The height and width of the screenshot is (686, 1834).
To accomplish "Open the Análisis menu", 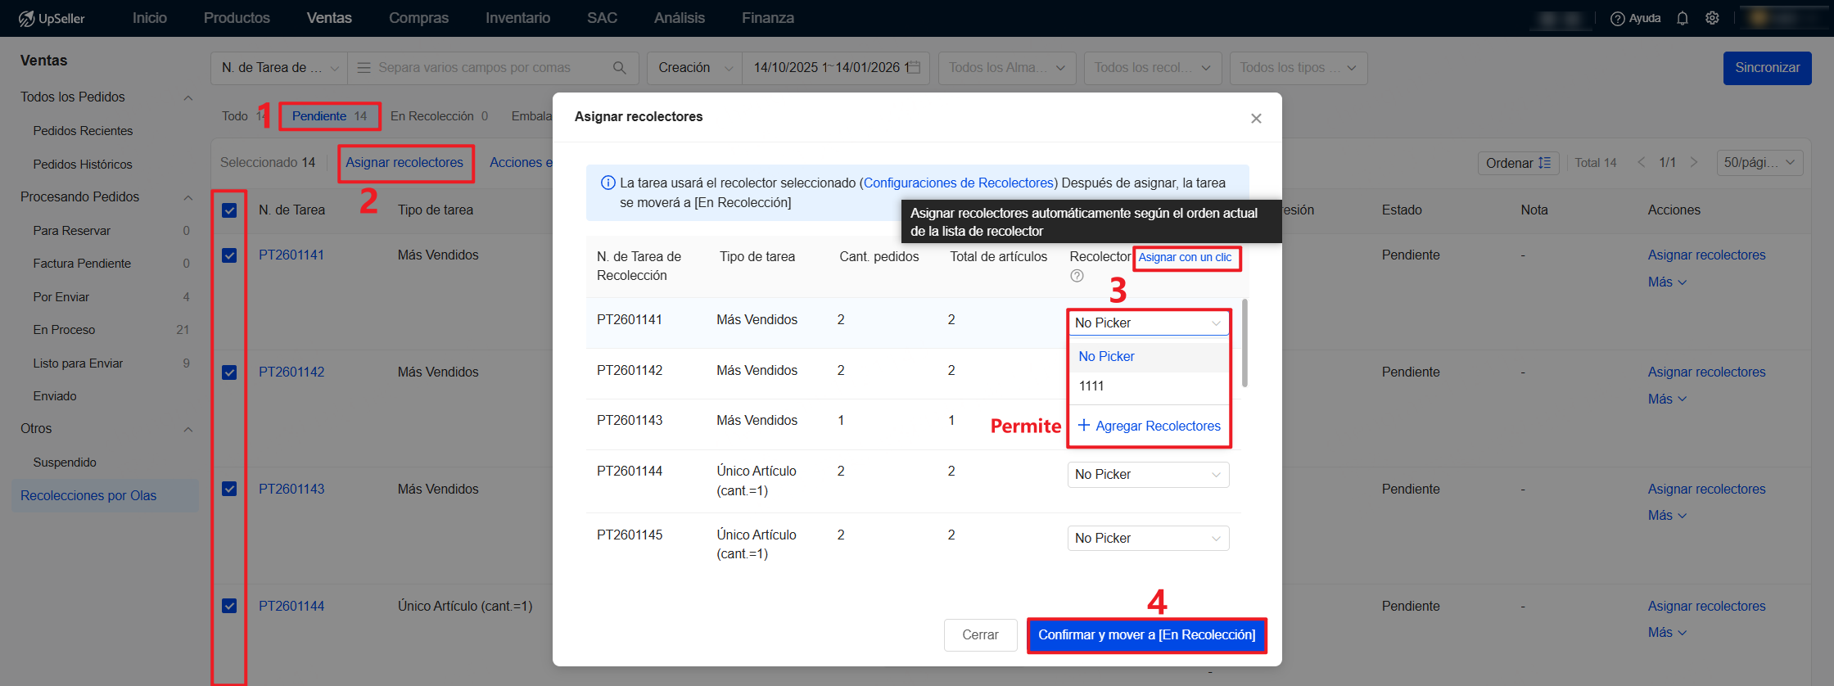I will [679, 18].
